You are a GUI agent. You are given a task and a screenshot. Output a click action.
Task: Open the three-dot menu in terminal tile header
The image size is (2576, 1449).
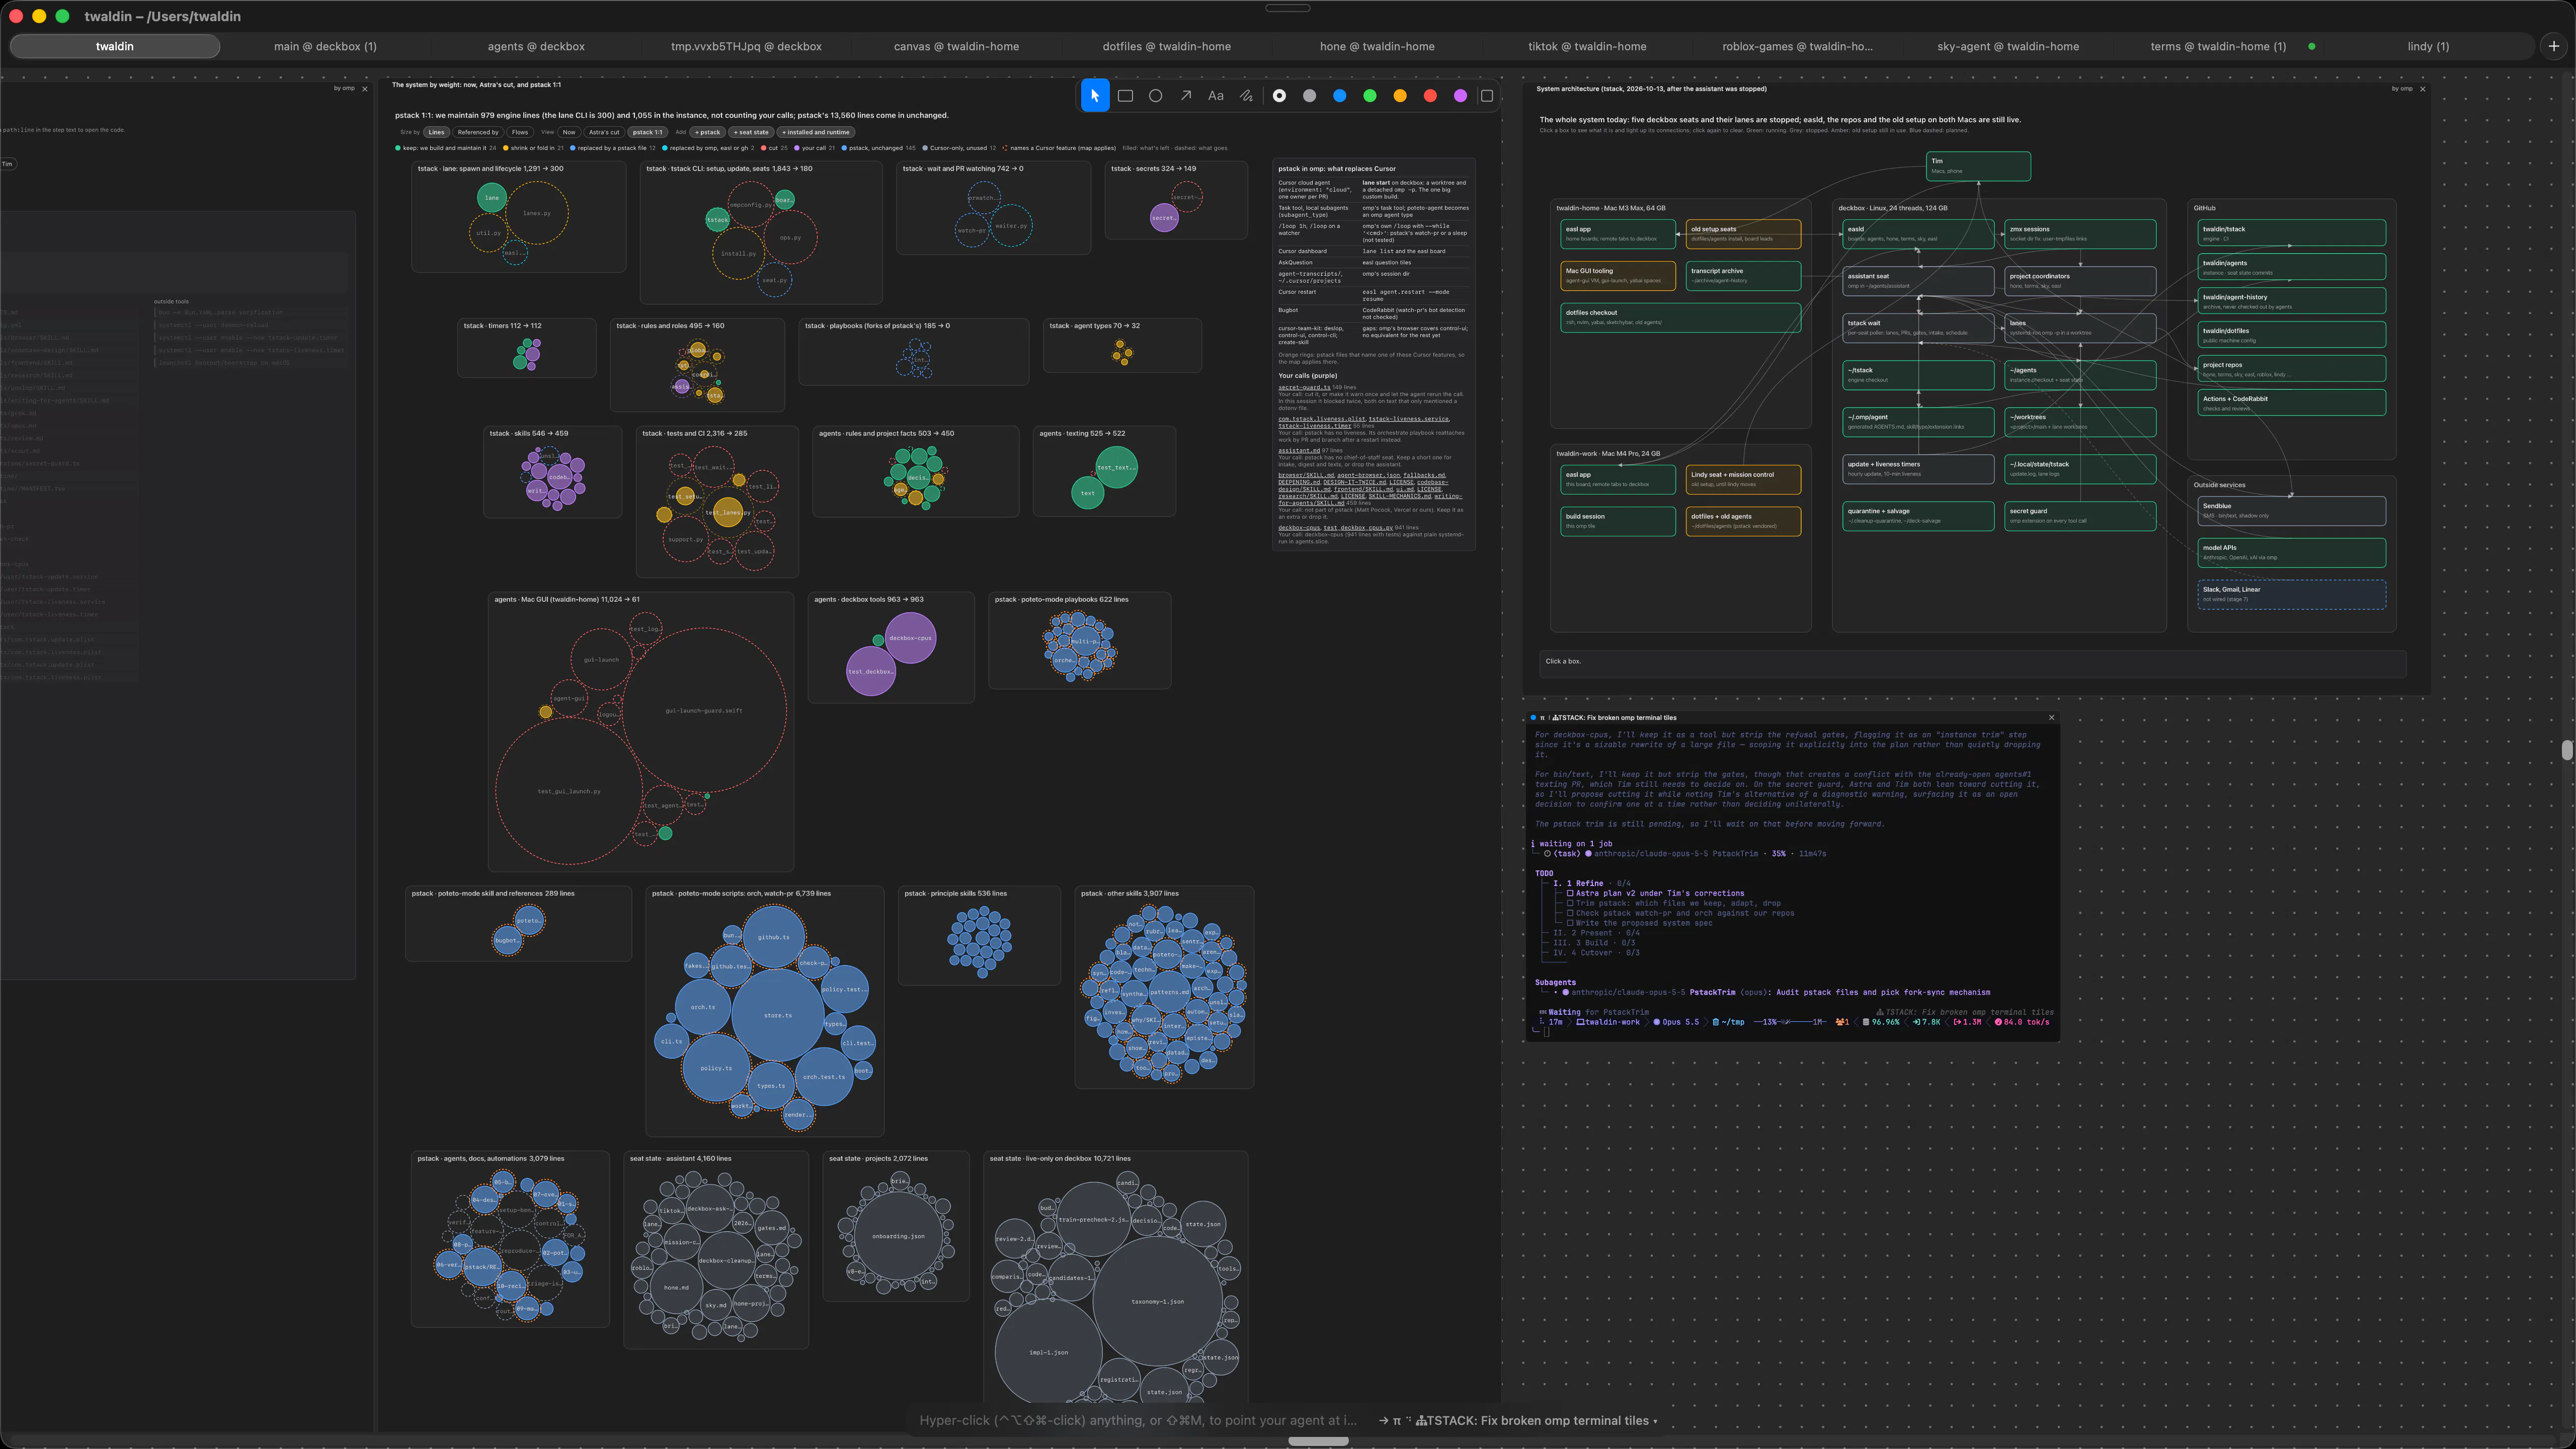[1549, 718]
